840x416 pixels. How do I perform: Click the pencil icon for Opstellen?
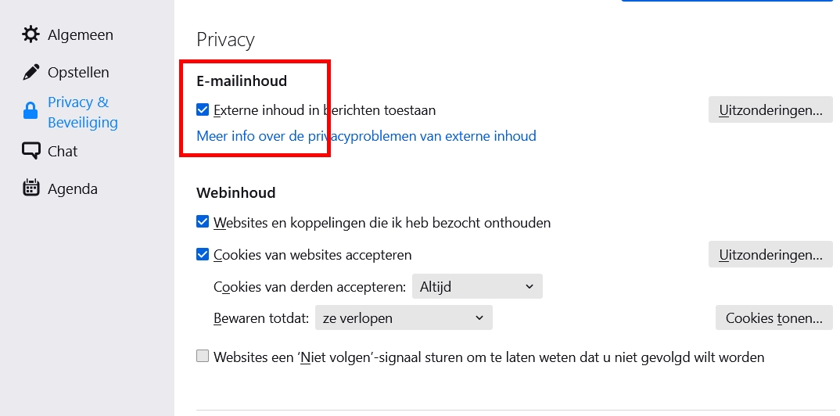point(31,73)
